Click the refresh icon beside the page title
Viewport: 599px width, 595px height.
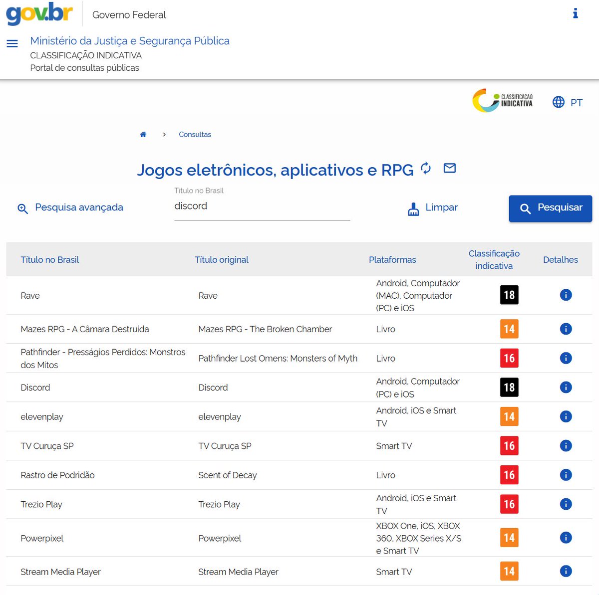426,168
